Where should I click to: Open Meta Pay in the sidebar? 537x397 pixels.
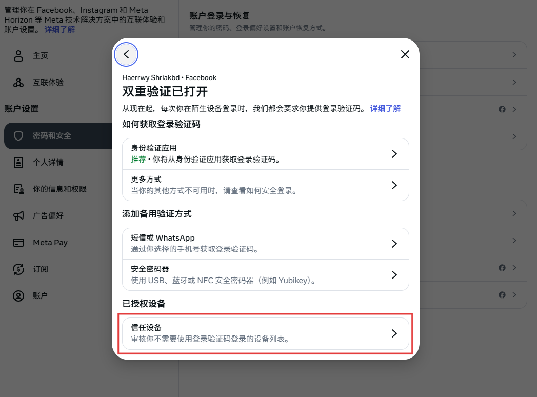coord(58,243)
